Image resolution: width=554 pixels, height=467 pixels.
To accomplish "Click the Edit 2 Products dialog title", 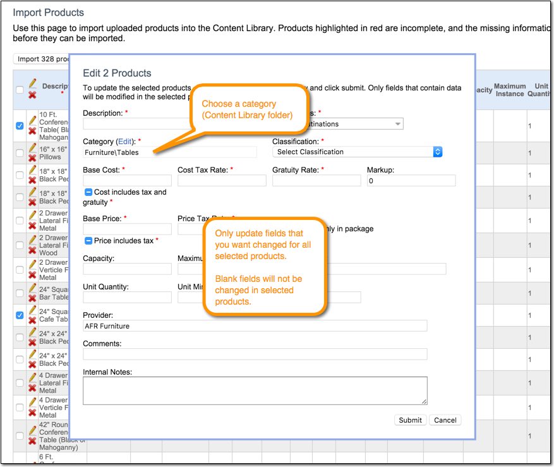I will [x=117, y=73].
